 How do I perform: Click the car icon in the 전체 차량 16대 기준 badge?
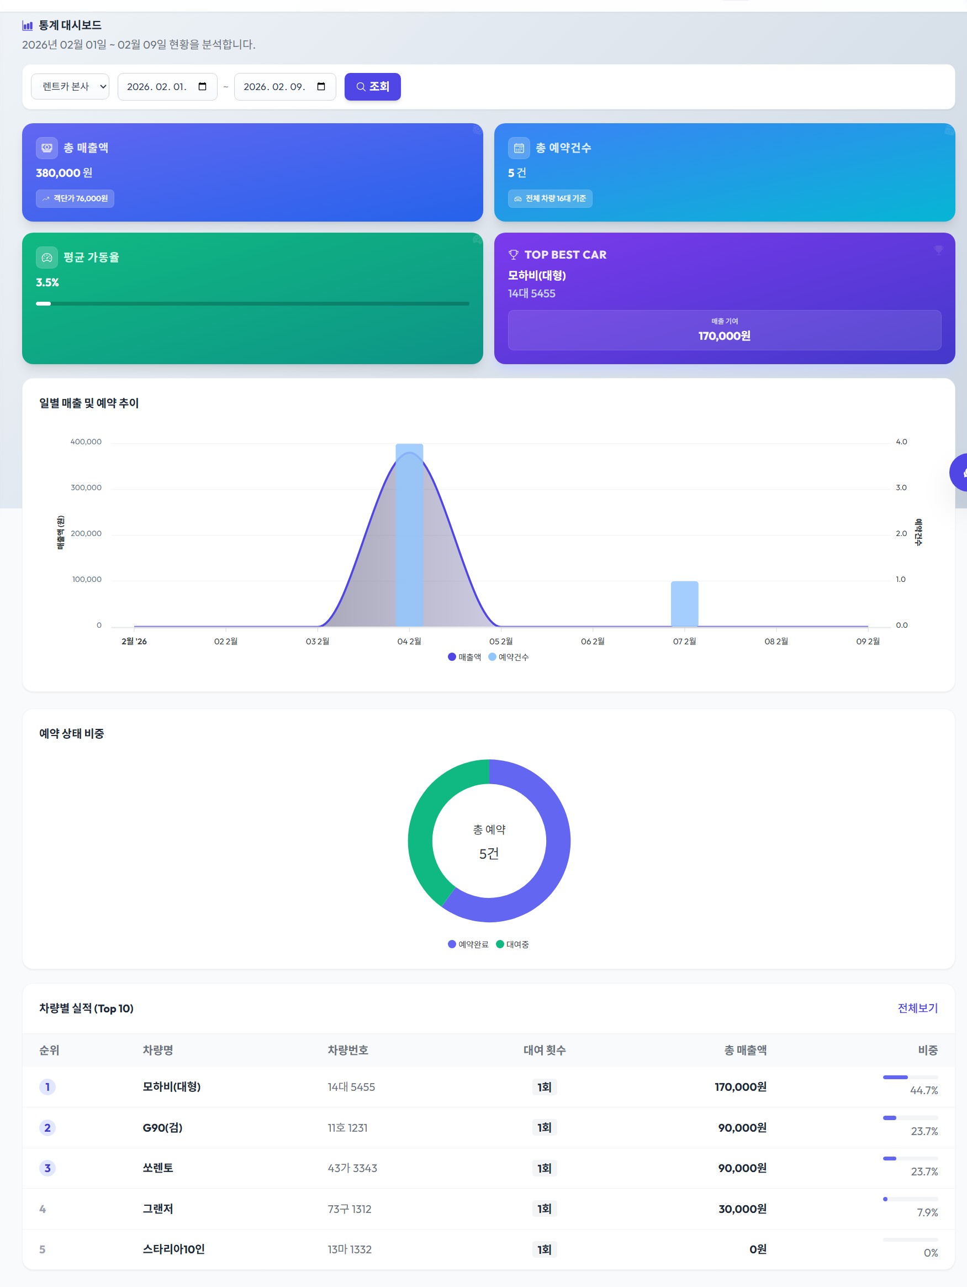pos(518,199)
